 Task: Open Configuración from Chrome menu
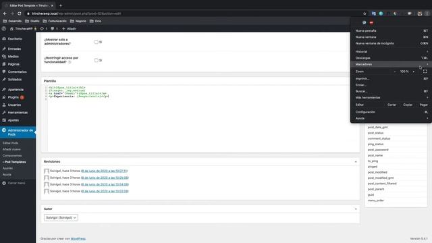click(x=391, y=112)
